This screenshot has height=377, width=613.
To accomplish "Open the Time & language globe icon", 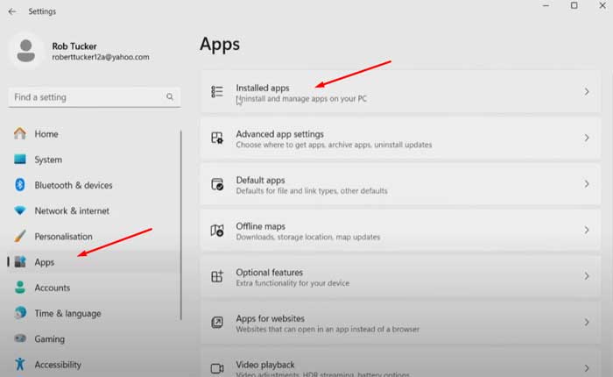I will click(x=20, y=313).
